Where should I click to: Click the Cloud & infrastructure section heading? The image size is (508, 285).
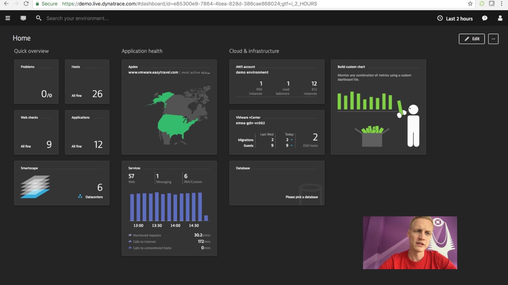(254, 51)
